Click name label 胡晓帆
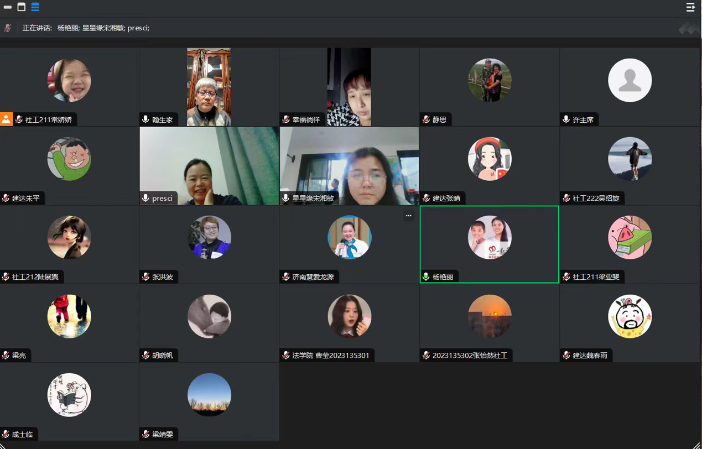Viewport: 702px width, 449px height. [163, 355]
